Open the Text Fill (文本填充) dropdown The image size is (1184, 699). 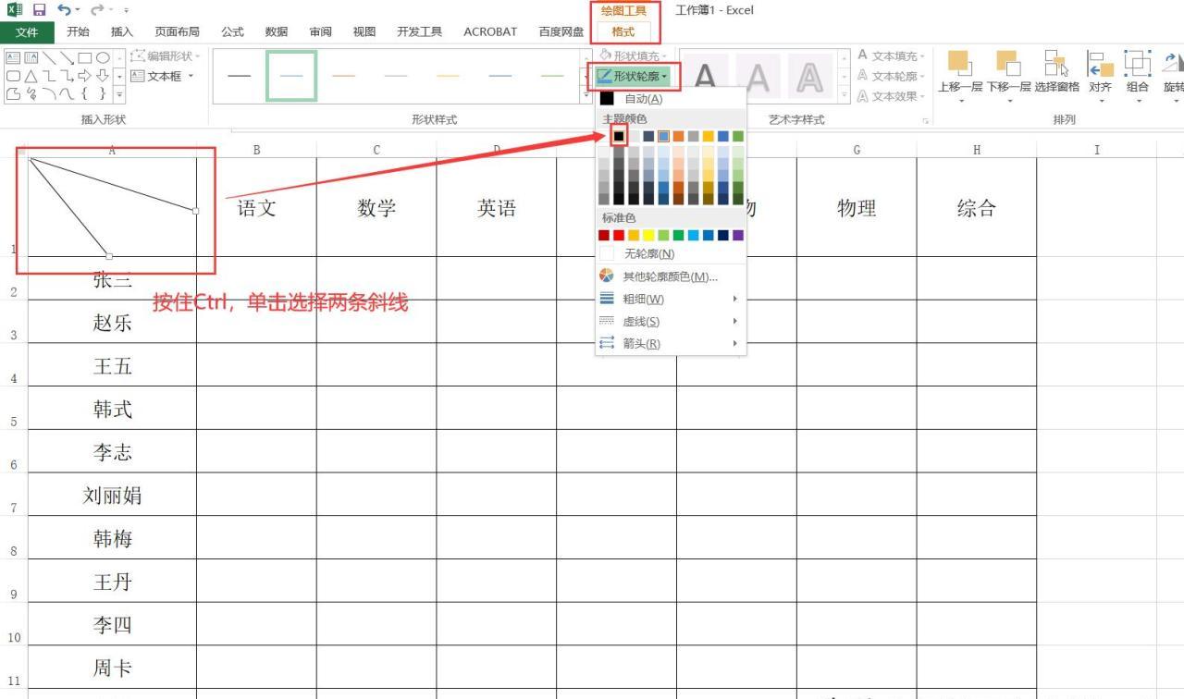tap(891, 55)
